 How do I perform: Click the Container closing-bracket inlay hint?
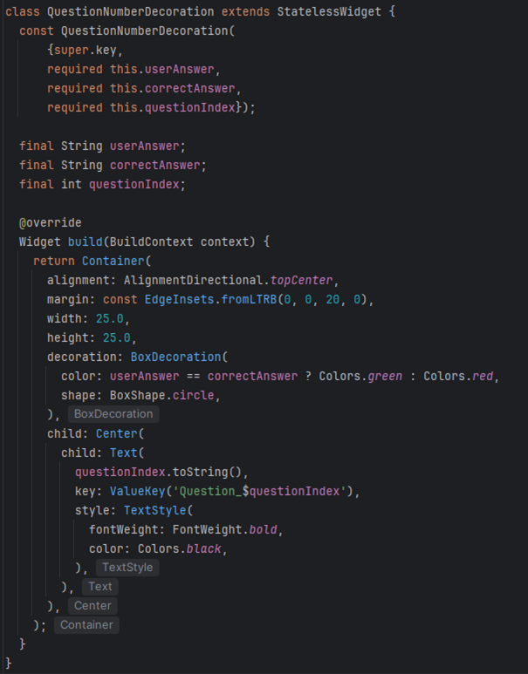pos(86,625)
